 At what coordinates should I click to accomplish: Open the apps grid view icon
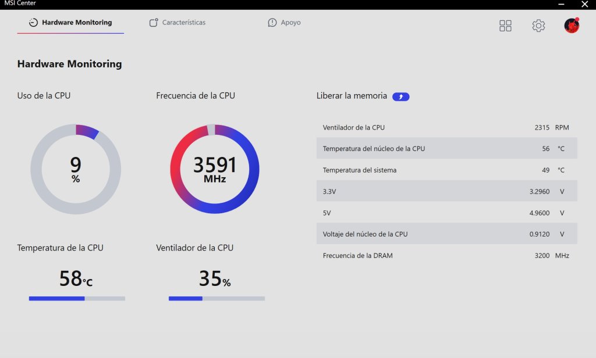coord(505,26)
